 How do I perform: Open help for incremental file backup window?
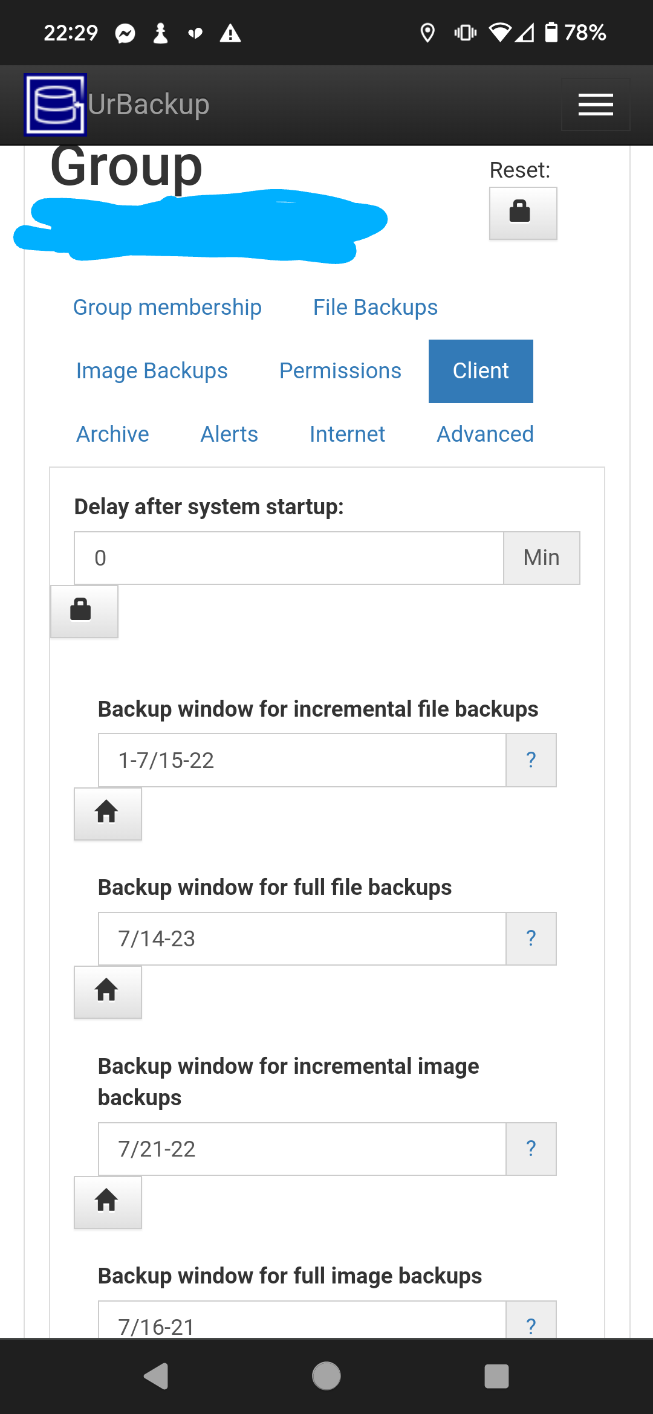coord(531,760)
